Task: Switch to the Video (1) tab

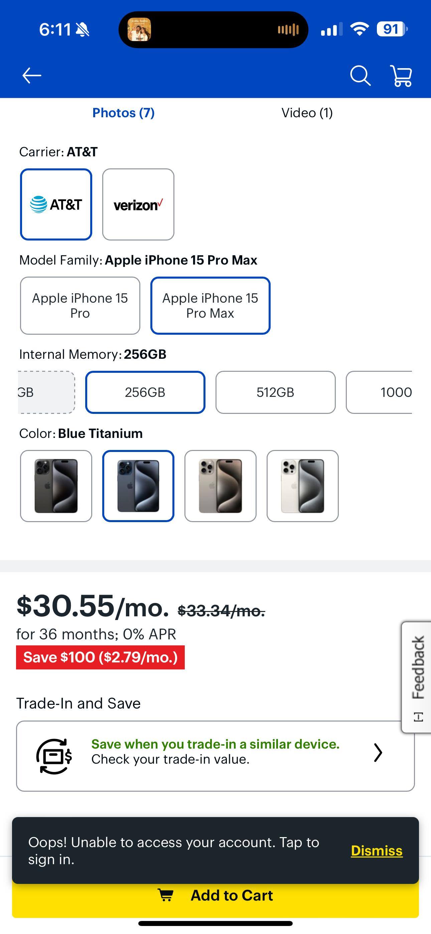Action: (x=307, y=113)
